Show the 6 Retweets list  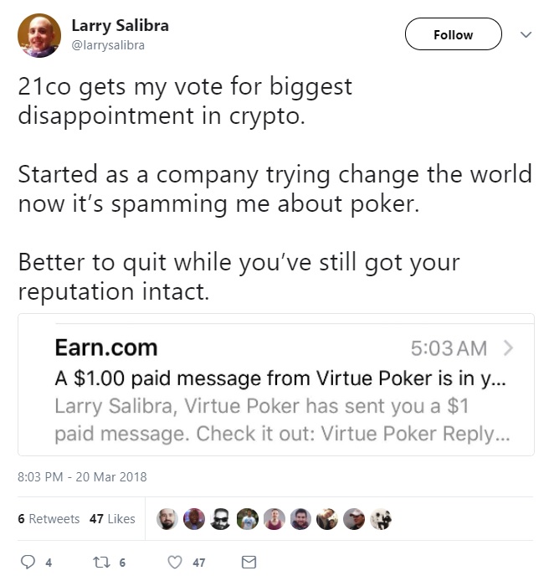[49, 519]
